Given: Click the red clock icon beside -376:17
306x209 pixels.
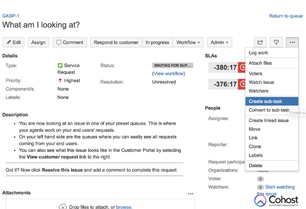Looking at the screenshot, I should coord(242,84).
